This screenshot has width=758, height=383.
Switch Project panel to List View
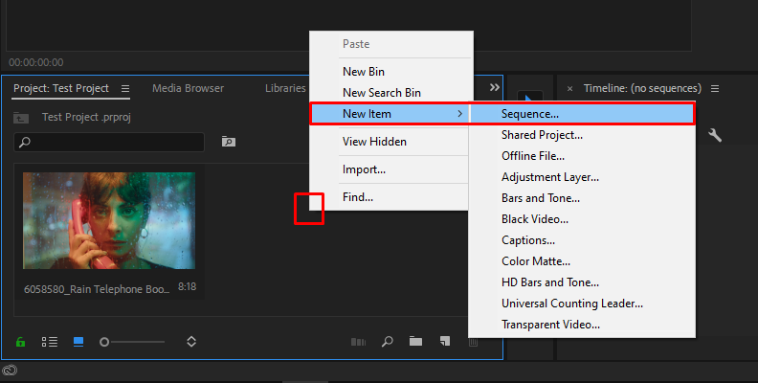coord(50,342)
